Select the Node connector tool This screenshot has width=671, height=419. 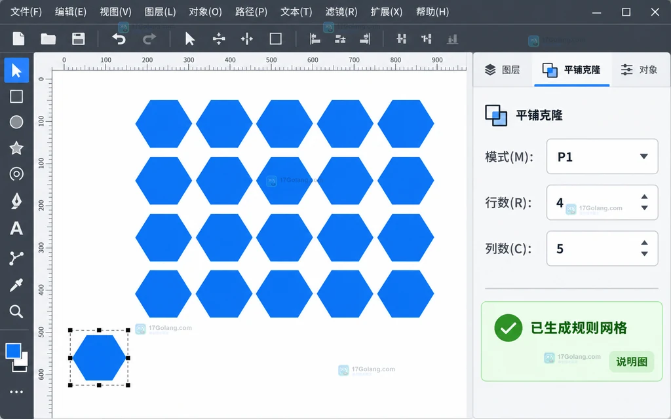(x=16, y=258)
